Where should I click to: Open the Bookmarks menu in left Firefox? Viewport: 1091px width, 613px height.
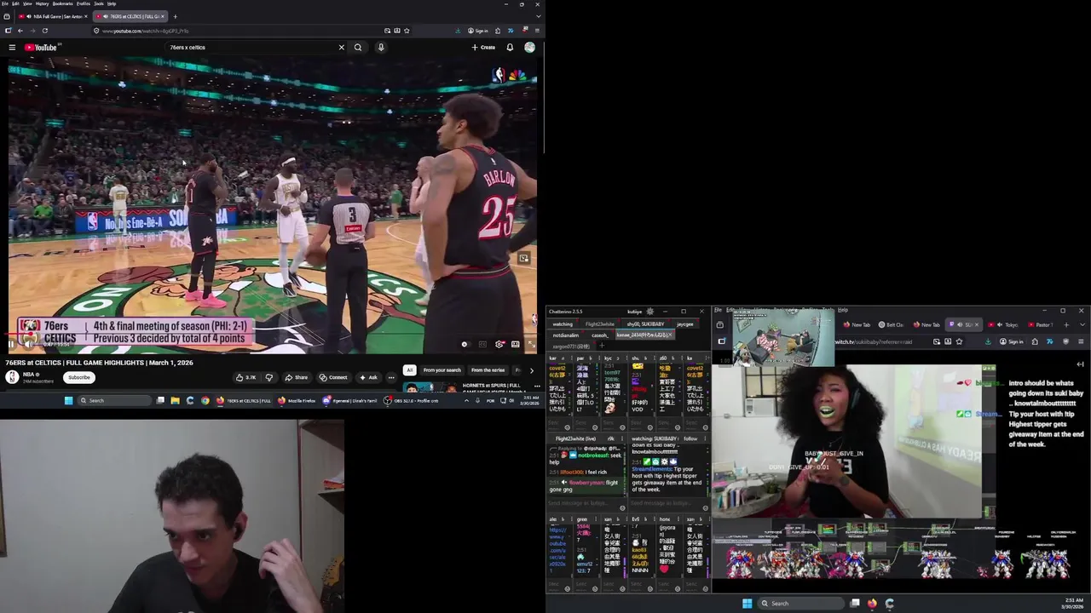tap(62, 3)
